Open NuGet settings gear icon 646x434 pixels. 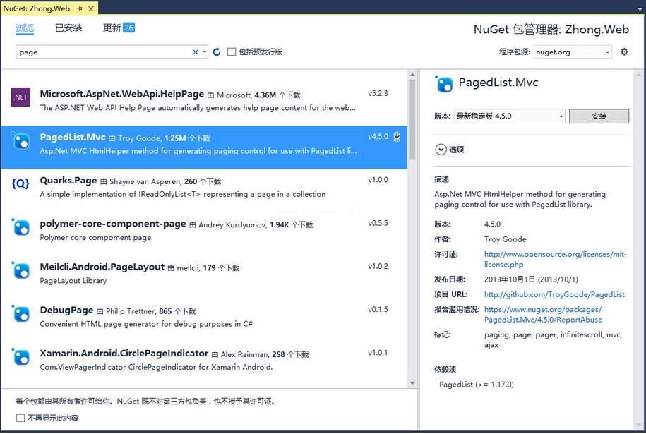(624, 52)
